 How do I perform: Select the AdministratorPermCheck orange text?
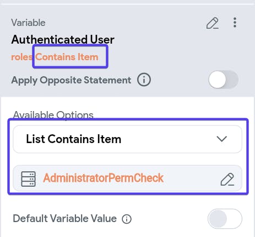[104, 178]
